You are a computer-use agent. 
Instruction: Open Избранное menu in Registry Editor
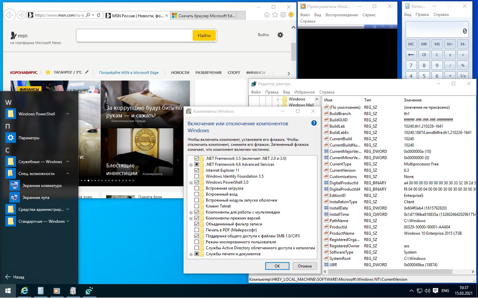click(x=304, y=92)
